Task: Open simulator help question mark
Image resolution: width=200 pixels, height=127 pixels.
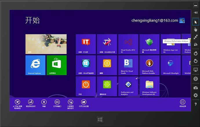Action: pos(196,104)
